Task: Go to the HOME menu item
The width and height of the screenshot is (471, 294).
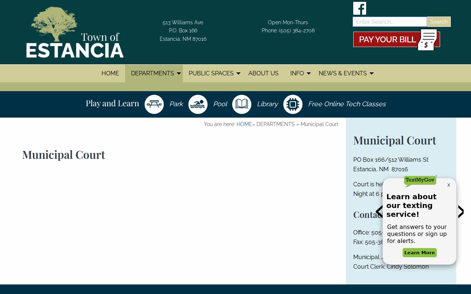Action: tap(110, 73)
